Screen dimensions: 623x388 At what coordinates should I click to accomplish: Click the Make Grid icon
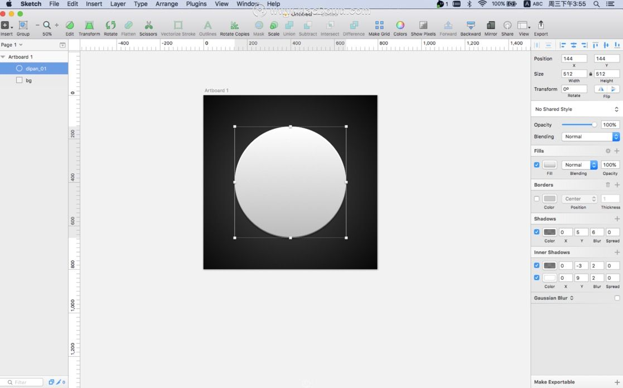(x=379, y=26)
